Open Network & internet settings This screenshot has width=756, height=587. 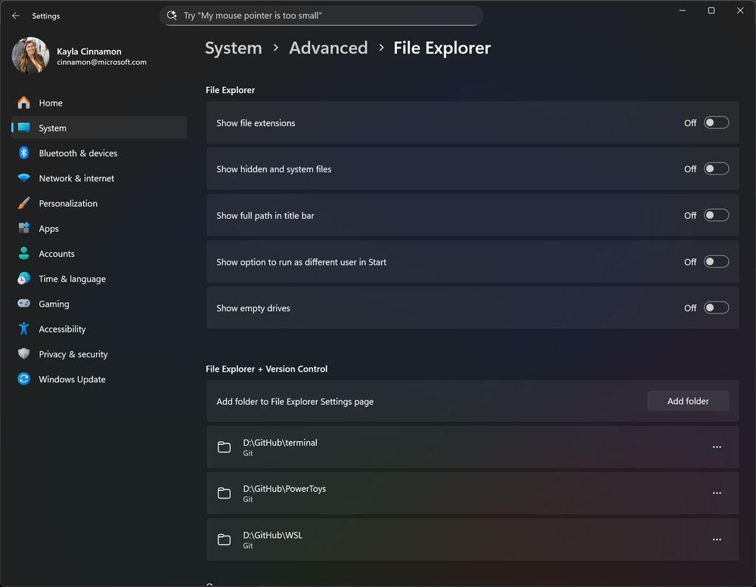click(99, 178)
